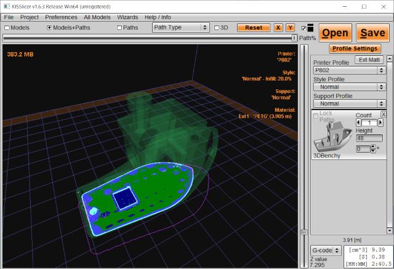
Task: Click the Y axis view button
Action: click(x=290, y=28)
